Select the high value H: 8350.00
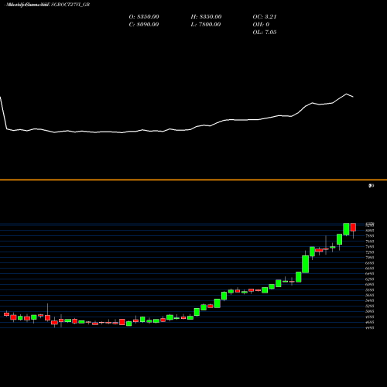 (x=206, y=17)
